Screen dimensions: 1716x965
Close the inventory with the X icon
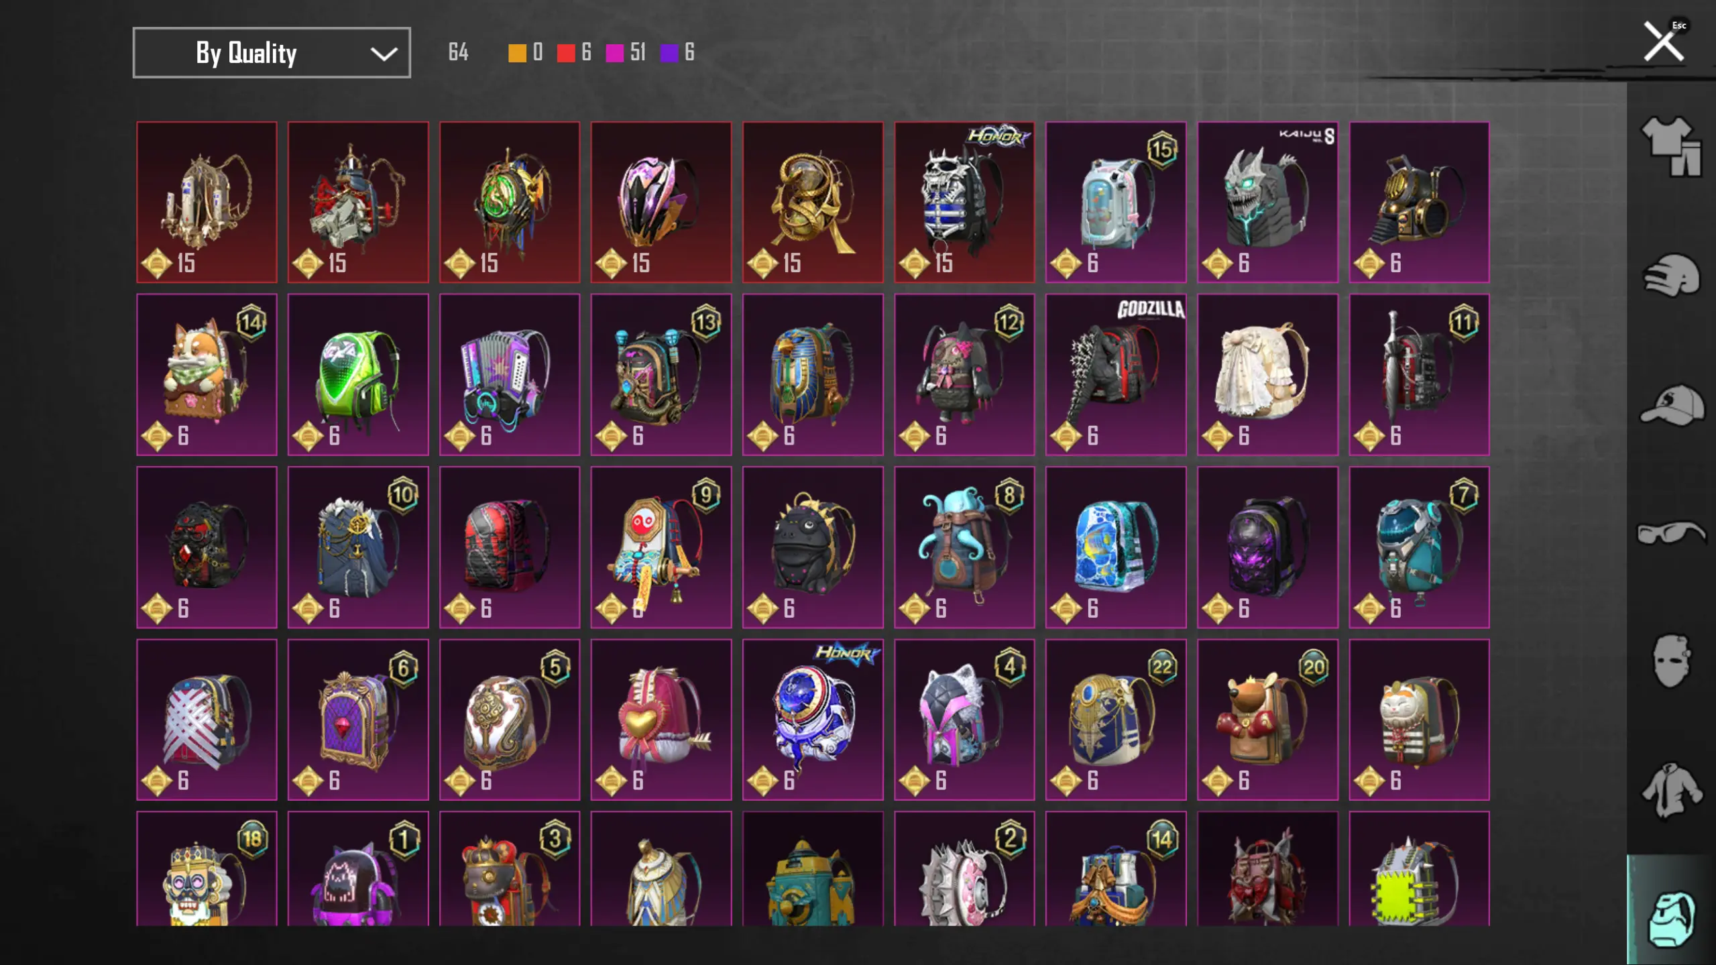coord(1664,42)
